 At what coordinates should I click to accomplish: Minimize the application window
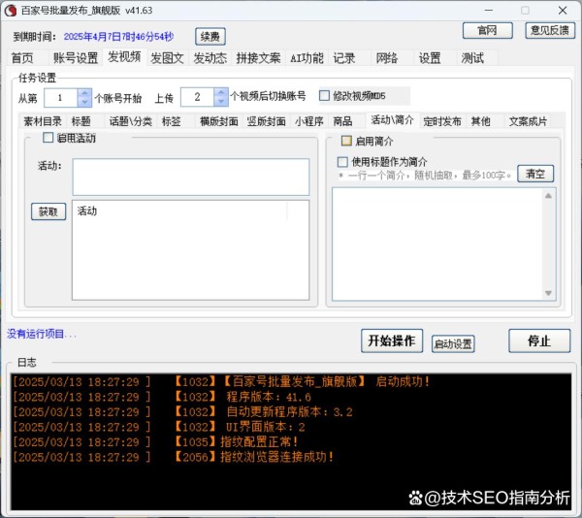[489, 11]
